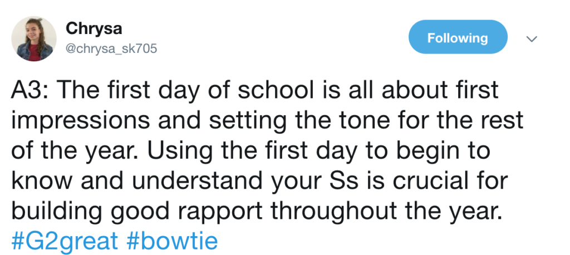The width and height of the screenshot is (570, 255).
Task: Click the display name Chrysa
Action: [94, 28]
